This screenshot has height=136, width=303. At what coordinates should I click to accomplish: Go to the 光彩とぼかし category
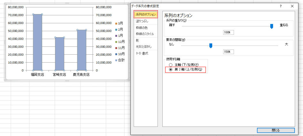144,47
